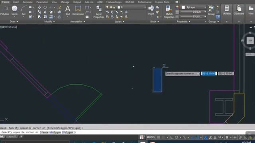Toggle isolate objects in status bar
Image resolution: width=255 pixels, height=143 pixels.
tap(240, 137)
